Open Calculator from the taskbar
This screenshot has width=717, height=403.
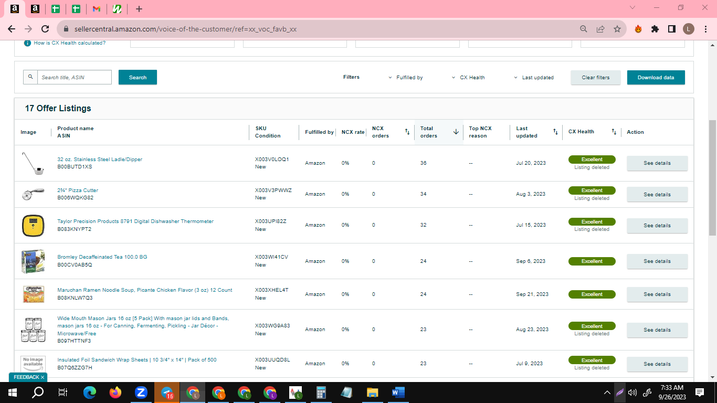(x=321, y=392)
